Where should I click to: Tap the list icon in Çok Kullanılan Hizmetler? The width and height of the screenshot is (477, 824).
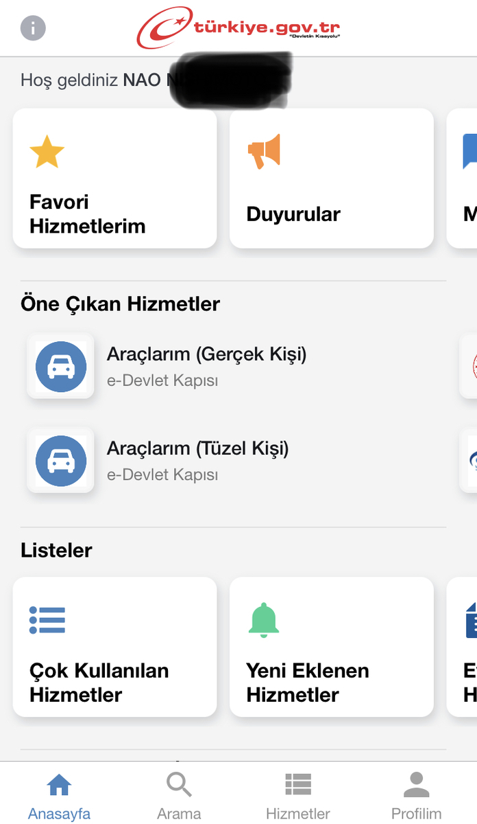[x=47, y=620]
